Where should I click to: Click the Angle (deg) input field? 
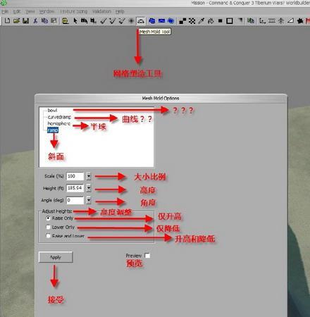[75, 200]
